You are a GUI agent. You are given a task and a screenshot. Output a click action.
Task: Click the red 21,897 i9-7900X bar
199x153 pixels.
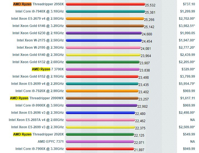point(100,149)
